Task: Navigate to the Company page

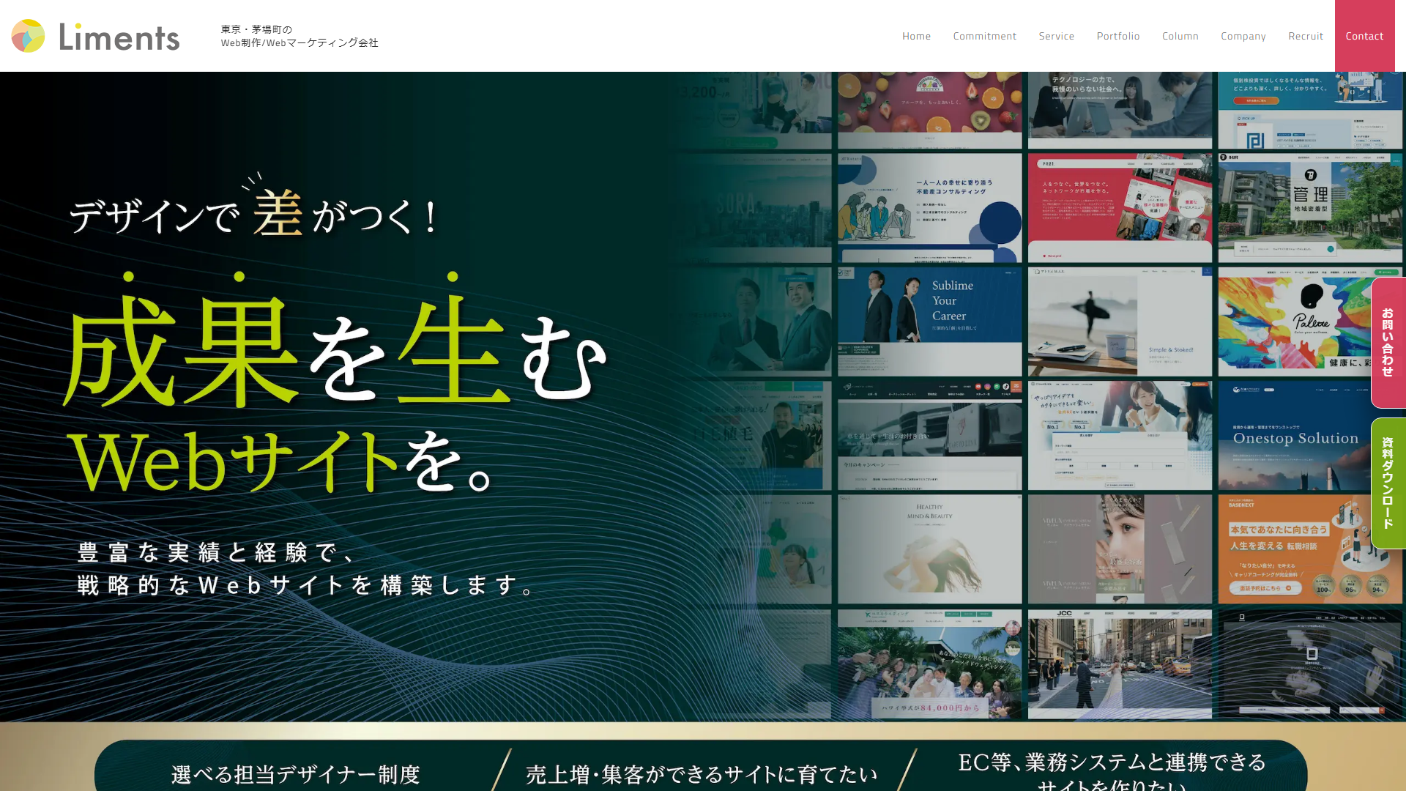Action: (1243, 36)
